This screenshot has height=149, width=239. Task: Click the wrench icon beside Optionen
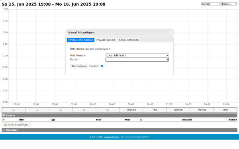4,130
